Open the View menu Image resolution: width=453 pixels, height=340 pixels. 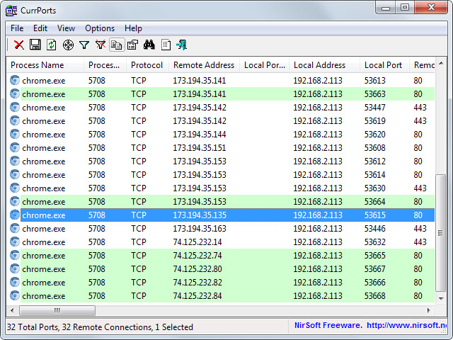pos(66,28)
